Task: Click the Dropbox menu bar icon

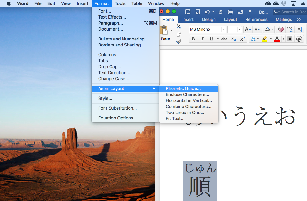Action: (x=284, y=3)
